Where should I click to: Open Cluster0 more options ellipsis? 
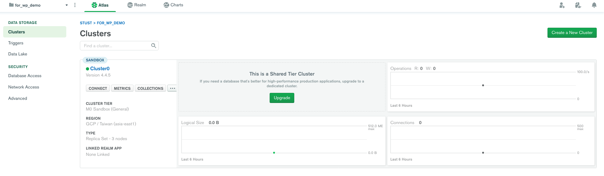tap(172, 88)
